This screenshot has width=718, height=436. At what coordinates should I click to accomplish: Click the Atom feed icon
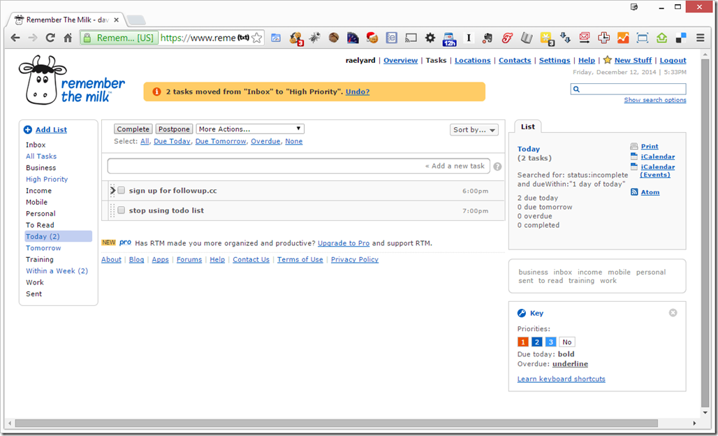tap(634, 192)
